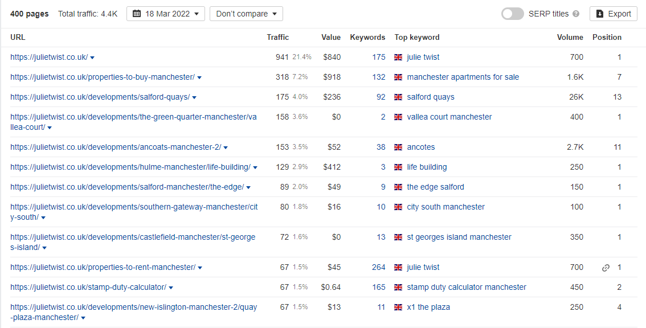Expand arrow next to the-edge URL

[x=248, y=187]
